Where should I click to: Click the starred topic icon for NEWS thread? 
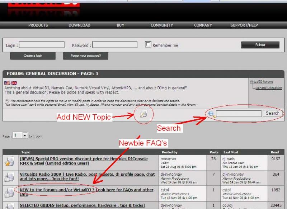9,161
